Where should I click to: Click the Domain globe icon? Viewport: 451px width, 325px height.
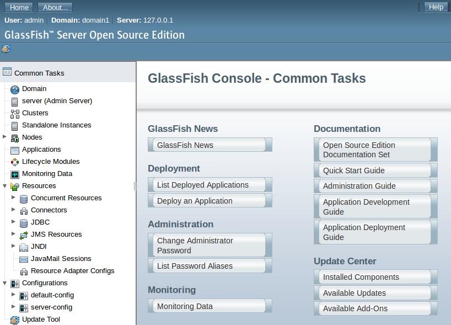(x=15, y=89)
